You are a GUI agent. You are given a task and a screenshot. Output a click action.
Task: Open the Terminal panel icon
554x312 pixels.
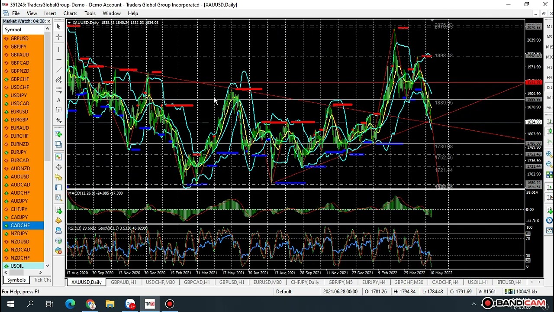coord(58,188)
